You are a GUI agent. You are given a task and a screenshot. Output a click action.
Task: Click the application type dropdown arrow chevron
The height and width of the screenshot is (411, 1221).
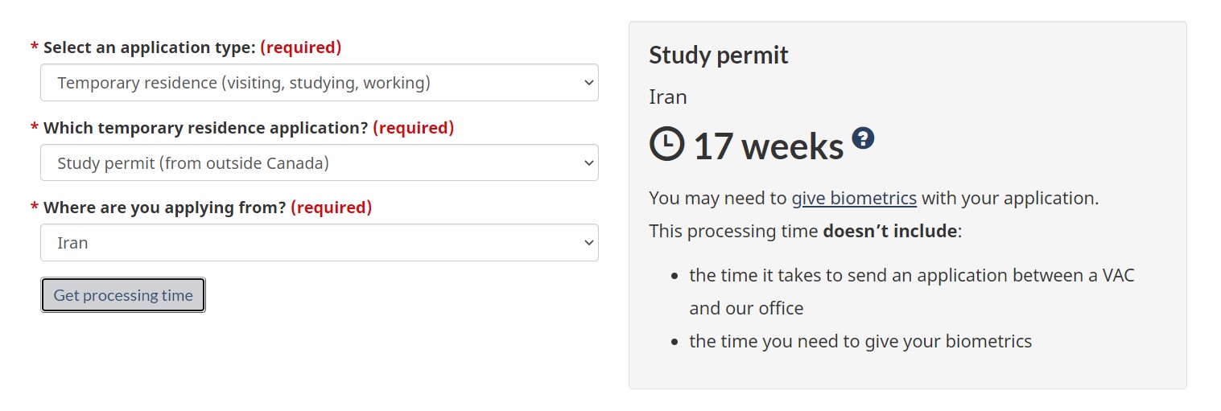tap(588, 83)
